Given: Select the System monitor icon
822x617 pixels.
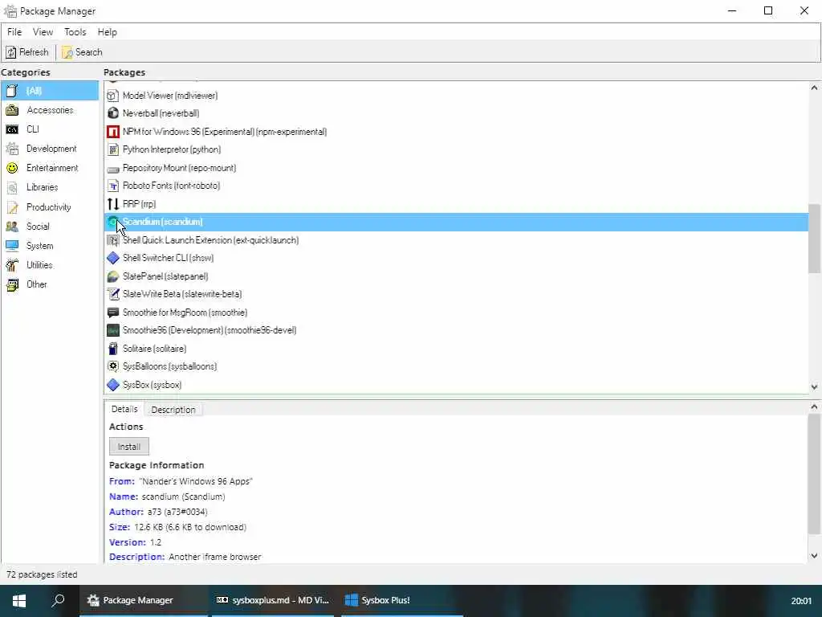Looking at the screenshot, I should [12, 246].
